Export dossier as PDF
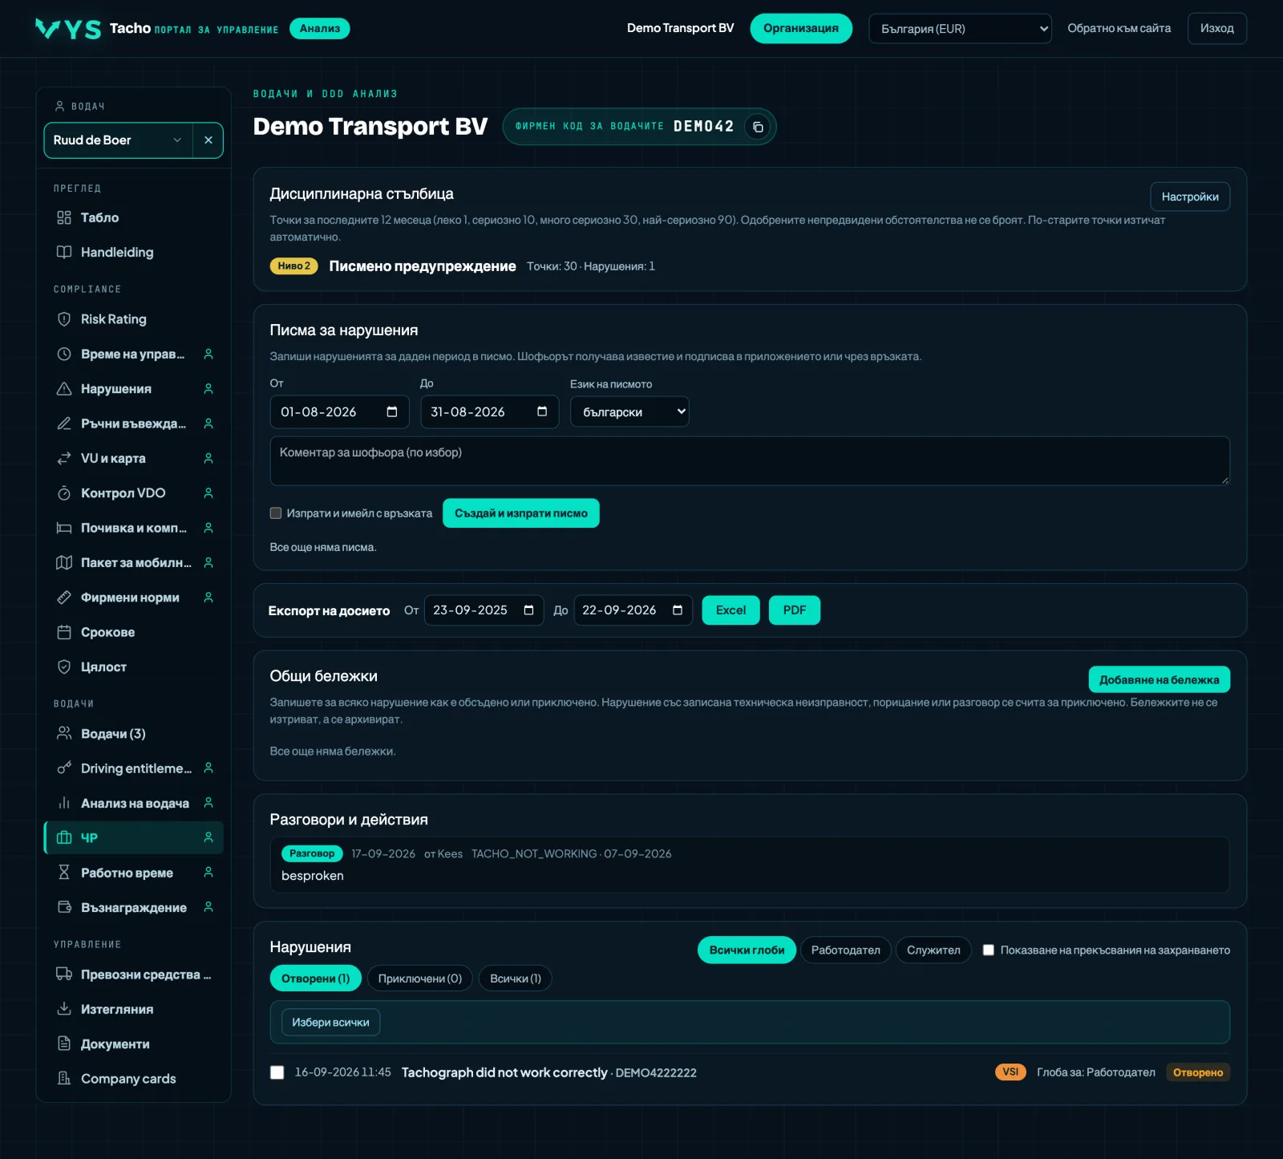The height and width of the screenshot is (1159, 1283). tap(795, 610)
